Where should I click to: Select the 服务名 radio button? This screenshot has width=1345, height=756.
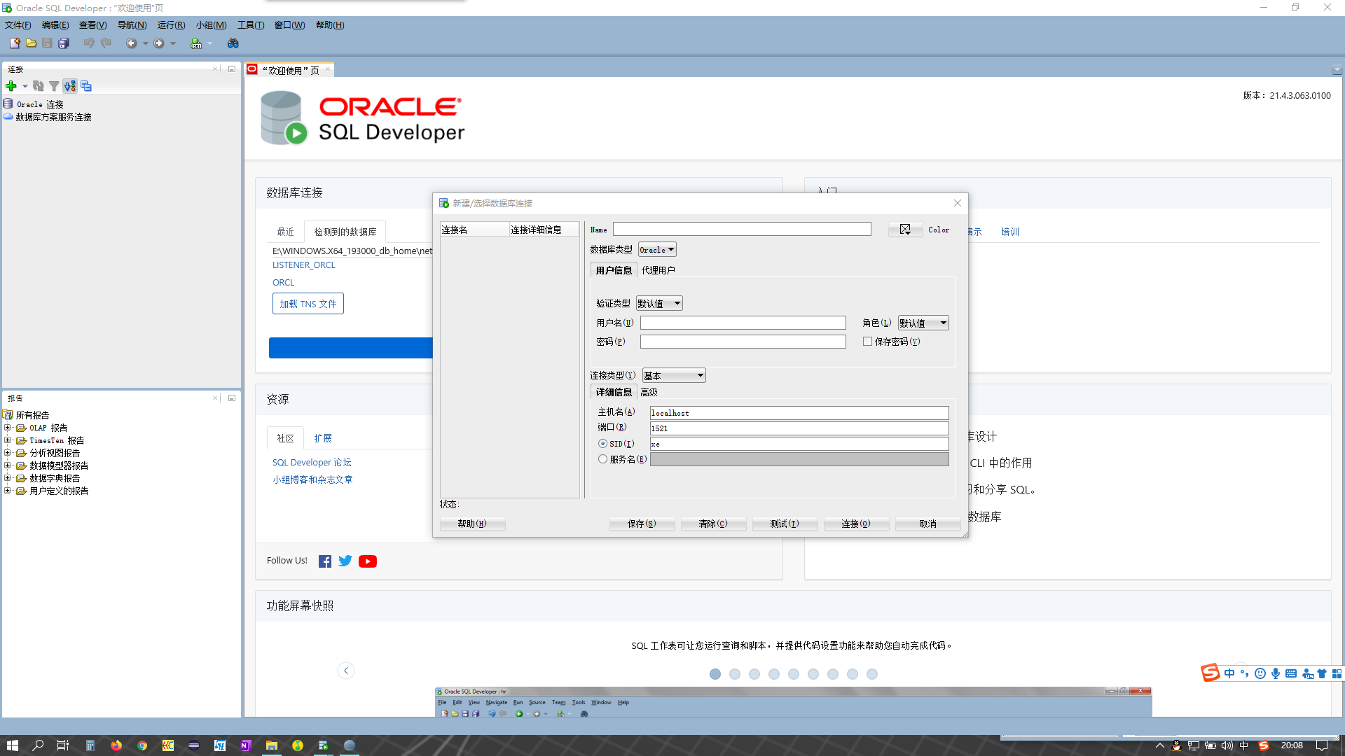click(602, 458)
